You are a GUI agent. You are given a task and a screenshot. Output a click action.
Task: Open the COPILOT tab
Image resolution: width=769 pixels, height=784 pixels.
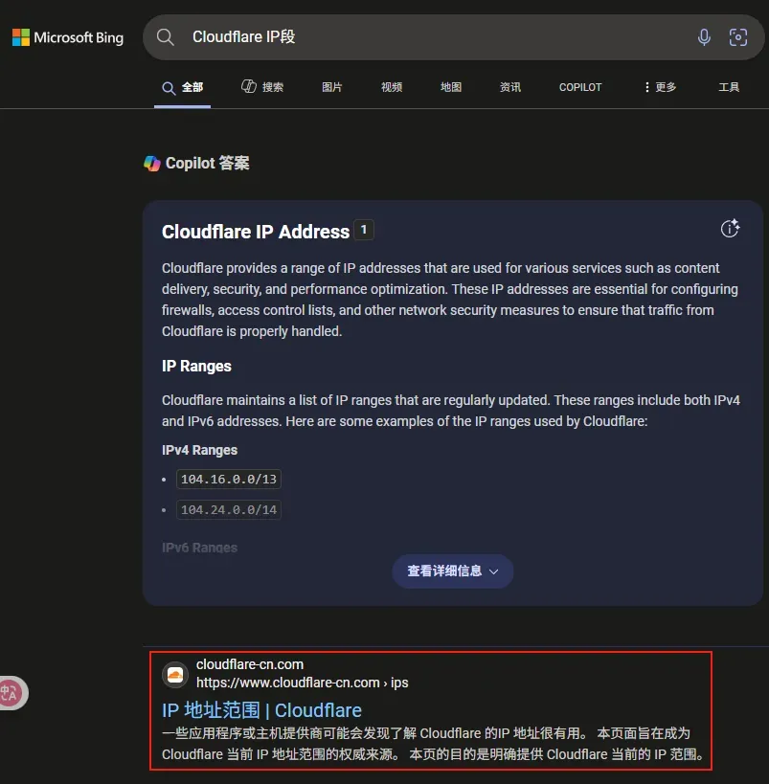coord(580,87)
